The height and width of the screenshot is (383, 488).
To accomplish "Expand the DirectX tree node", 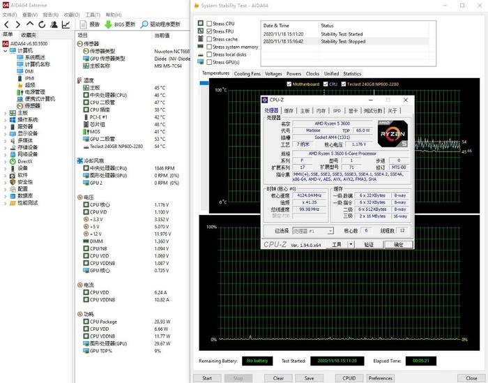I will [5, 162].
